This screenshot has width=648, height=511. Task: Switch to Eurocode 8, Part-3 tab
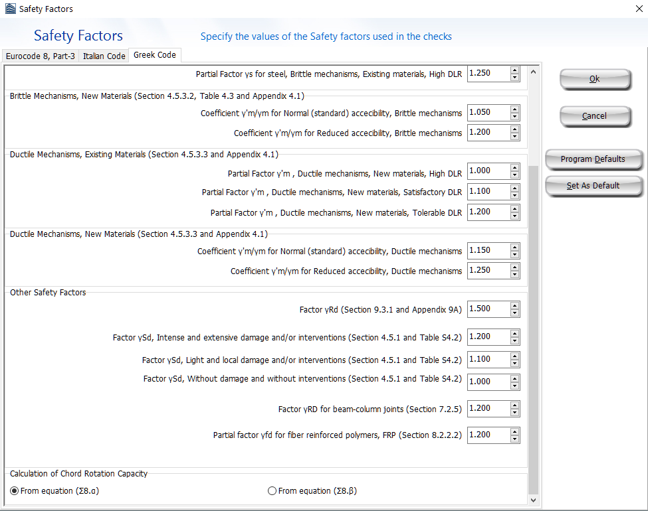41,56
